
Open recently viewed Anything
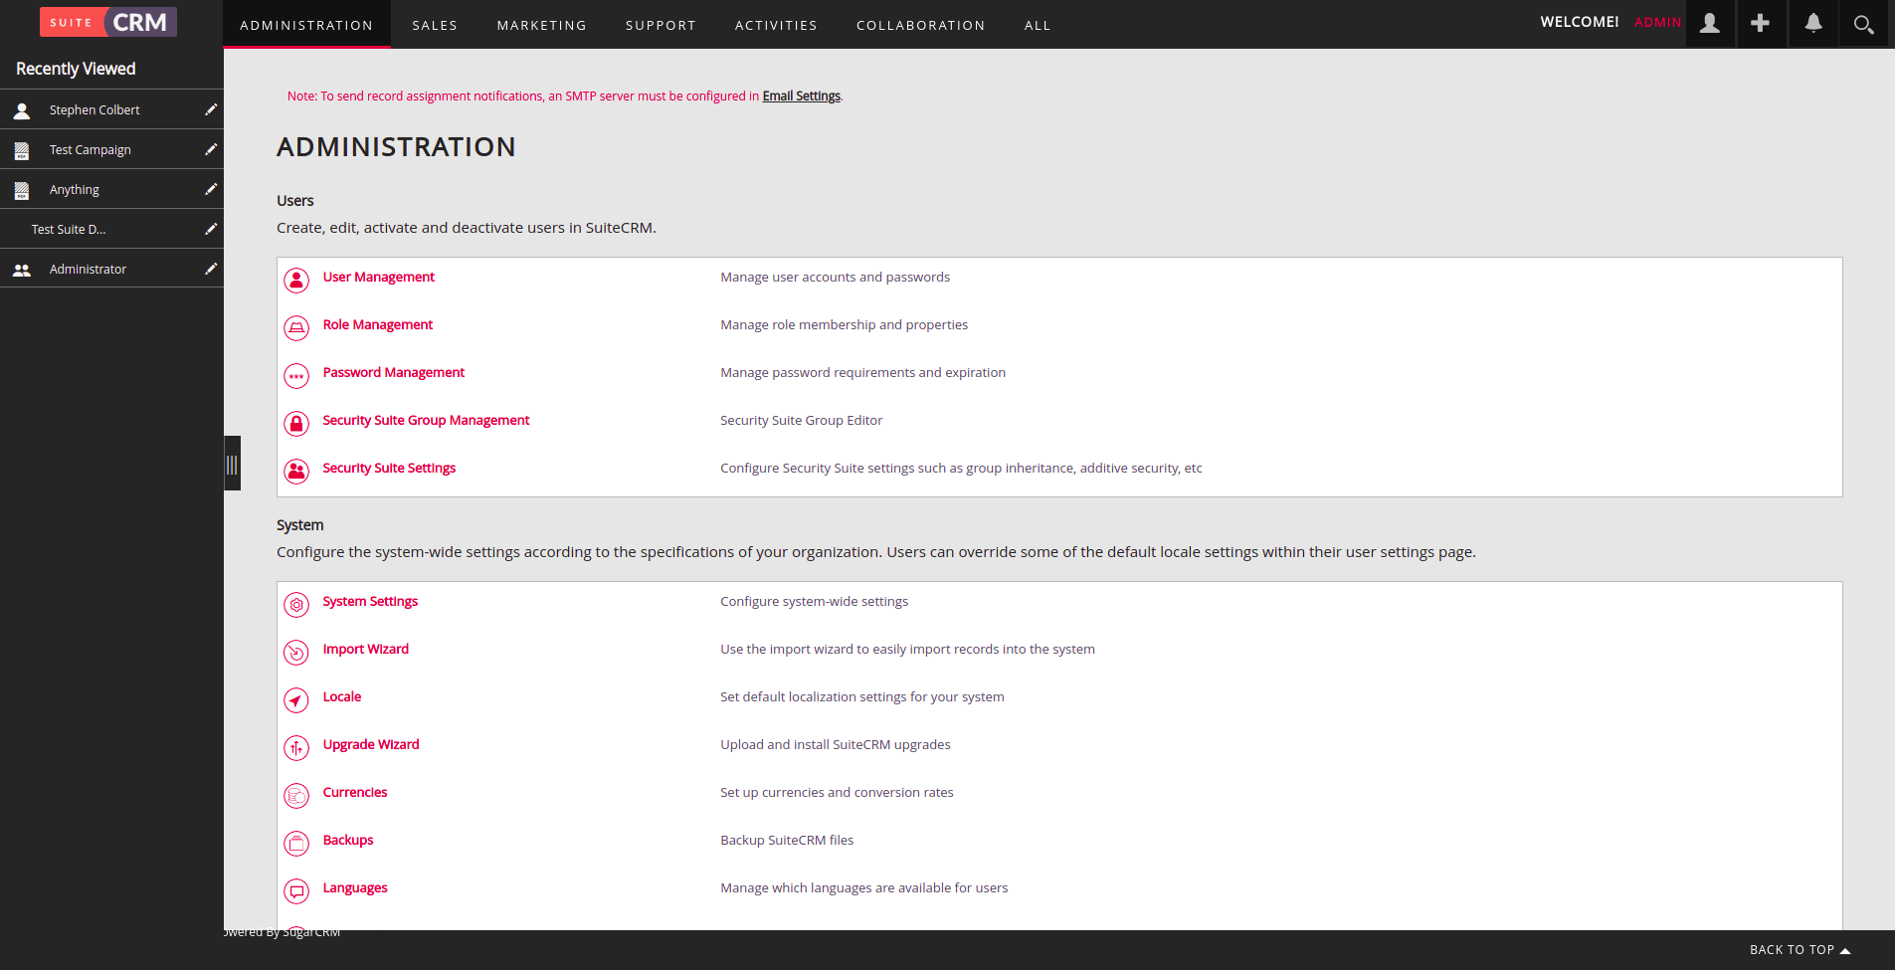point(75,190)
